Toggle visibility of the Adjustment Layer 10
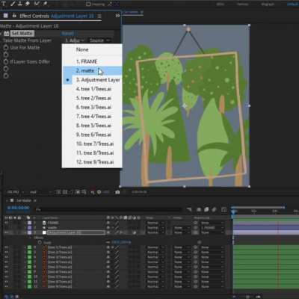This screenshot has height=299, width=299. [x=6, y=232]
